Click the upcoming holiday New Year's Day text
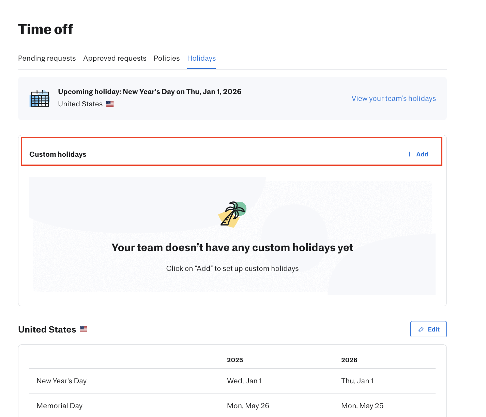 pos(150,92)
